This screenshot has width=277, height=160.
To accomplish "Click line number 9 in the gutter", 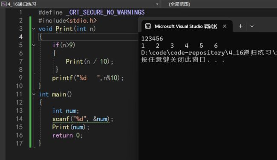I will (x=20, y=78).
